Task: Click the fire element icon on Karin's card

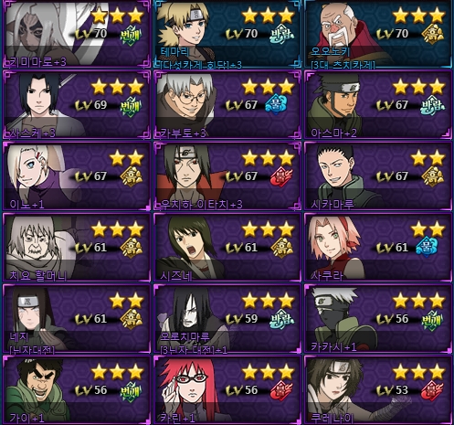Action: 281,390
